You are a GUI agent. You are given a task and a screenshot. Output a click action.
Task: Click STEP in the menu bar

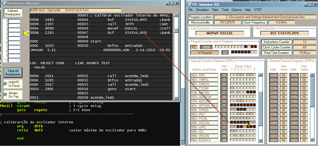pyautogui.click(x=258, y=10)
